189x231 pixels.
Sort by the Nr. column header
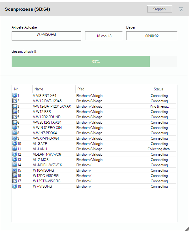pos(22,89)
